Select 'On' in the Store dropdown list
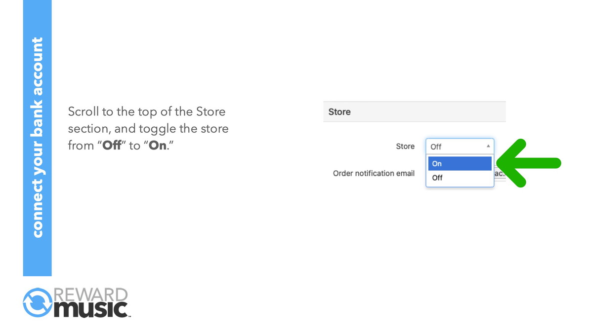The height and width of the screenshot is (333, 593). [x=460, y=163]
